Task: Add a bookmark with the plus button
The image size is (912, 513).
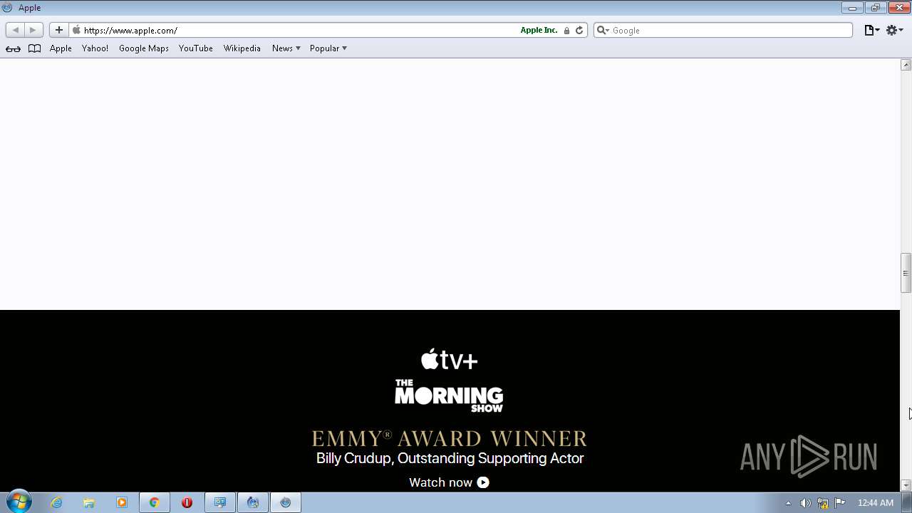Action: [x=59, y=30]
